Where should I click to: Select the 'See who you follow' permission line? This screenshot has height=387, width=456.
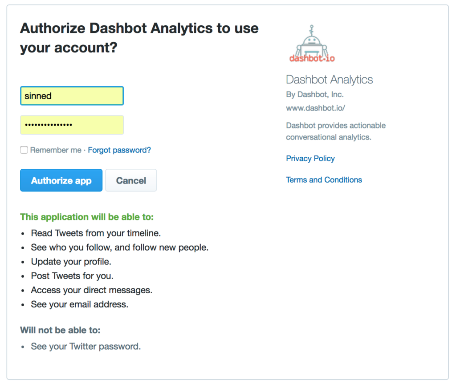pos(120,247)
